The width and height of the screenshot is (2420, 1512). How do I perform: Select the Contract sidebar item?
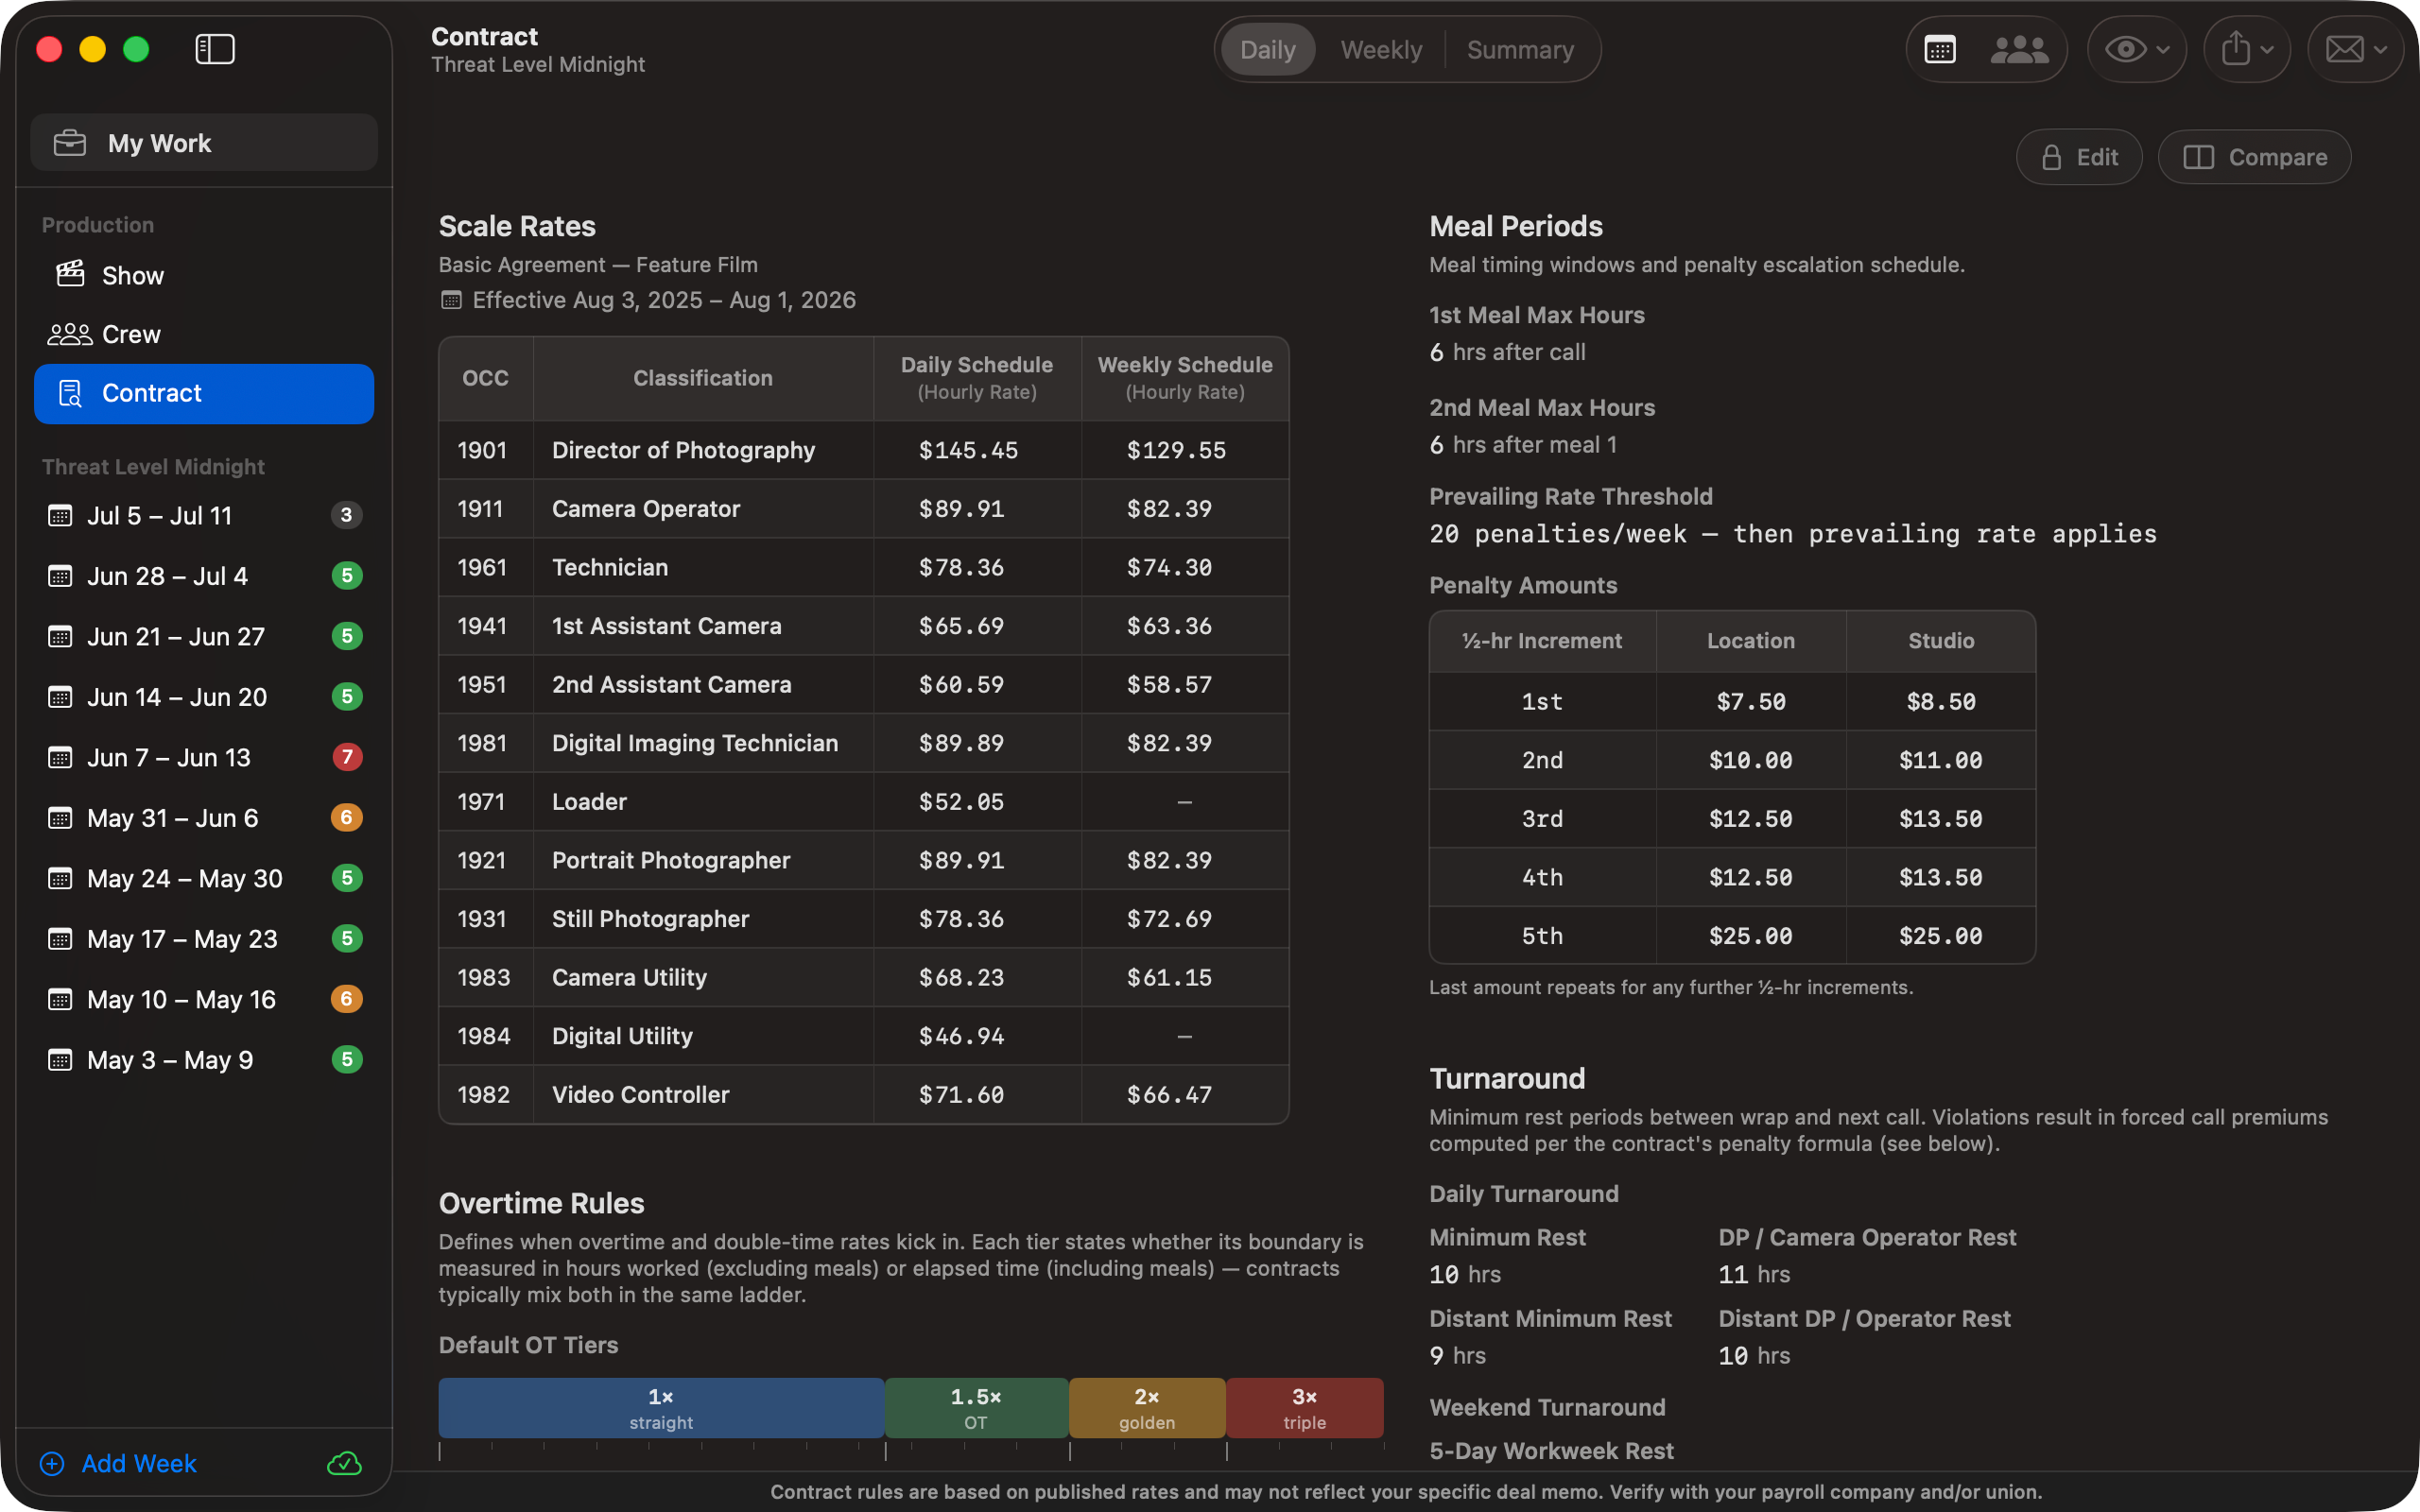click(204, 393)
